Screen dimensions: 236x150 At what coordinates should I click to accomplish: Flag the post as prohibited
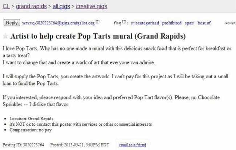172,23
